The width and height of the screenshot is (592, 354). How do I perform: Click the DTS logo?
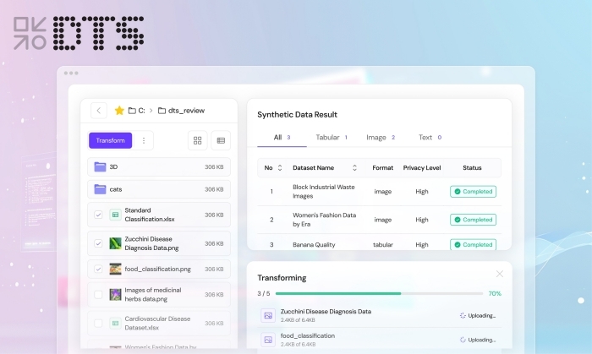(79, 33)
